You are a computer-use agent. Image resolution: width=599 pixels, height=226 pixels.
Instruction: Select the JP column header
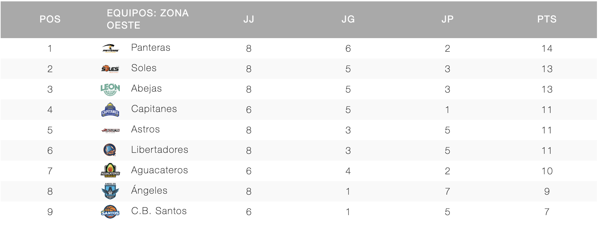point(448,19)
